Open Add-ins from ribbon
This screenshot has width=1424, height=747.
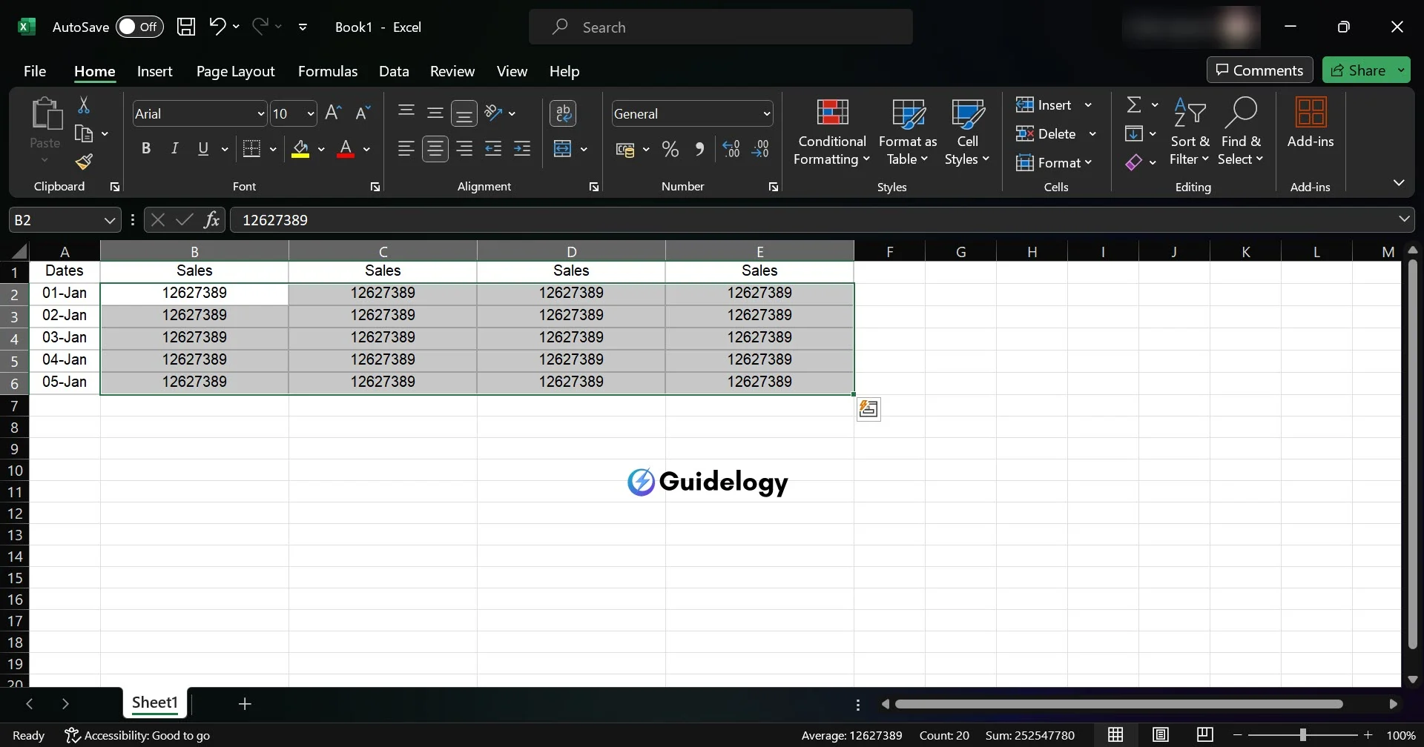(1311, 123)
